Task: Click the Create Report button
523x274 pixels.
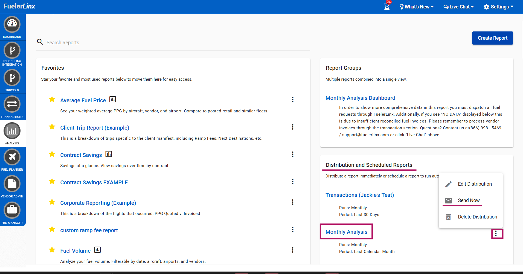Action: pyautogui.click(x=493, y=38)
